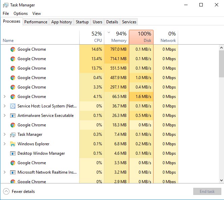Switch to the Services tab
Viewport: 224px width, 200px height.
point(129,22)
